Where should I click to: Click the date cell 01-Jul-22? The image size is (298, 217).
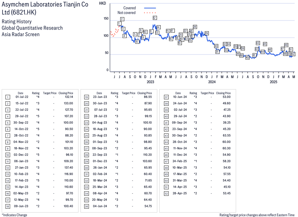pos(22,97)
